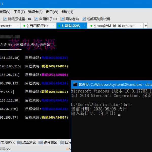Open the 查看(V) menu

tap(5, 12)
